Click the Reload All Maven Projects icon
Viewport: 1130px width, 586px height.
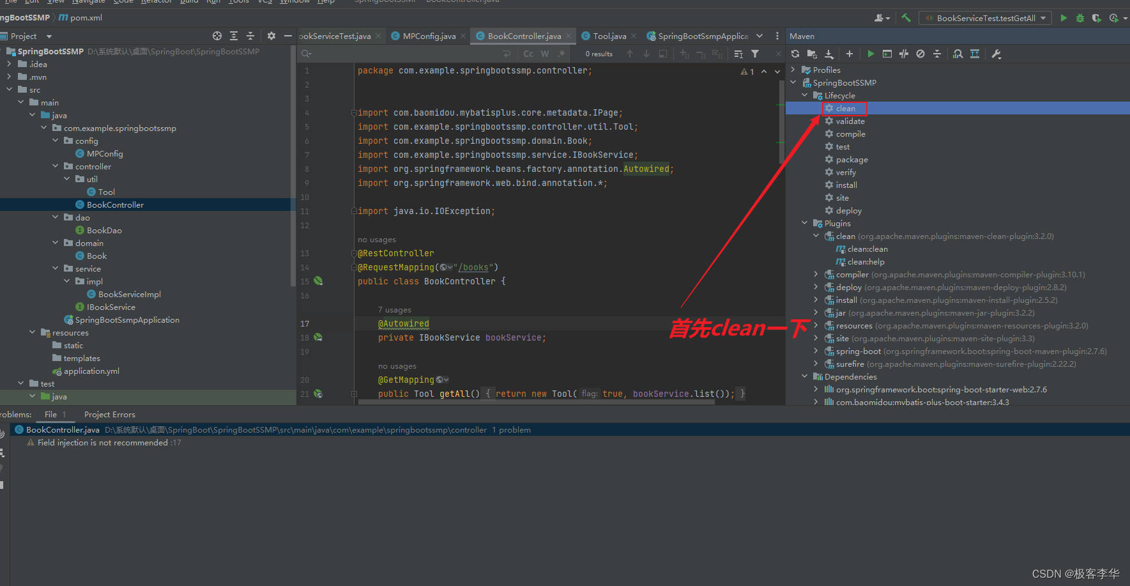tap(795, 54)
